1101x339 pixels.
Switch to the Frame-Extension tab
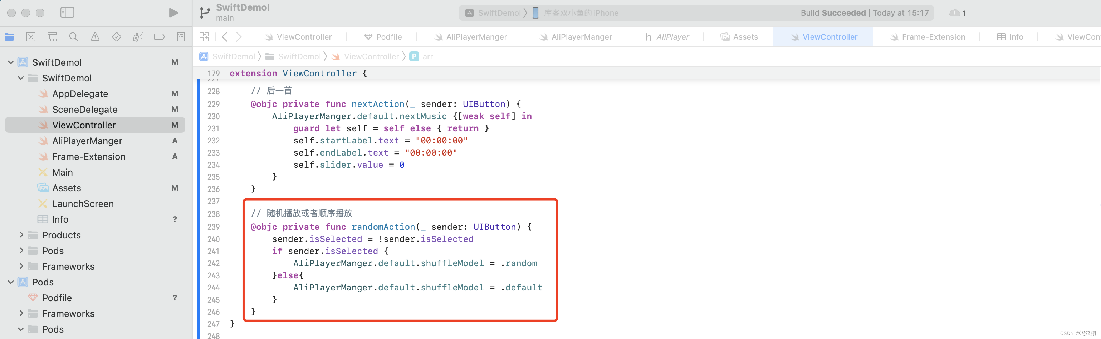click(x=928, y=37)
